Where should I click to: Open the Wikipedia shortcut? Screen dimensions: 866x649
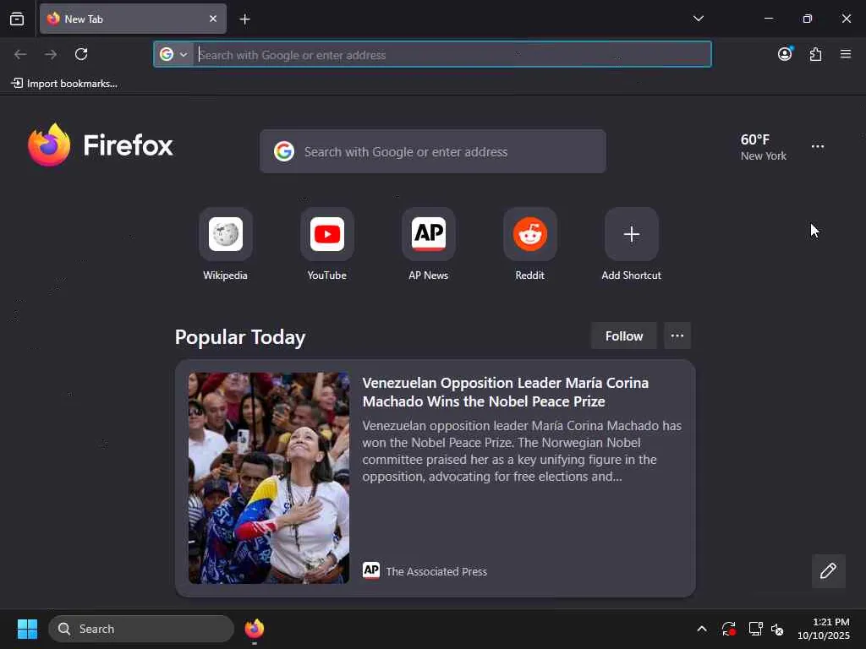[225, 244]
